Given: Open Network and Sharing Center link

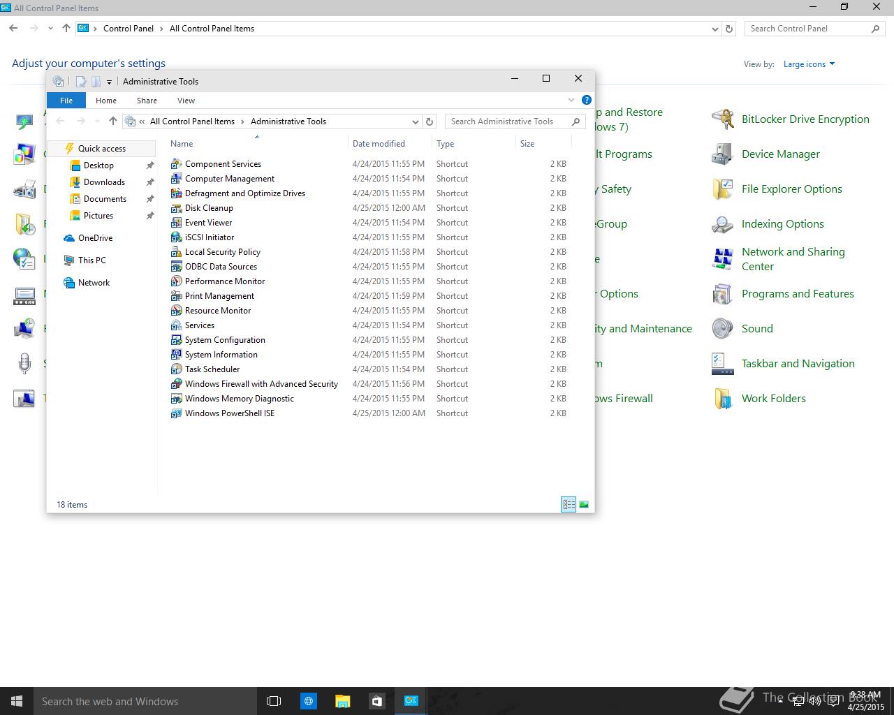Looking at the screenshot, I should pos(793,259).
